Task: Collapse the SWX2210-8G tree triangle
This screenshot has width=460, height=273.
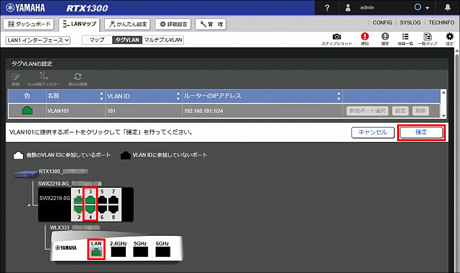Action: tap(29, 205)
